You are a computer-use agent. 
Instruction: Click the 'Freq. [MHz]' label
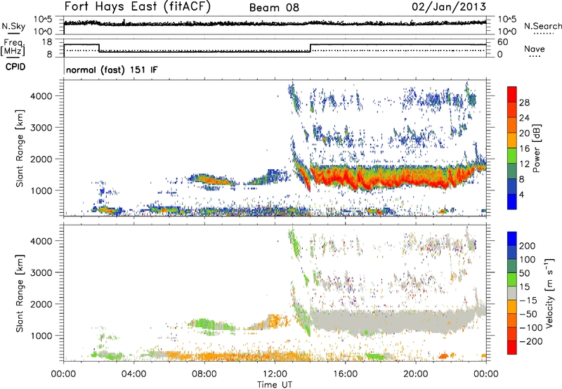[13, 47]
